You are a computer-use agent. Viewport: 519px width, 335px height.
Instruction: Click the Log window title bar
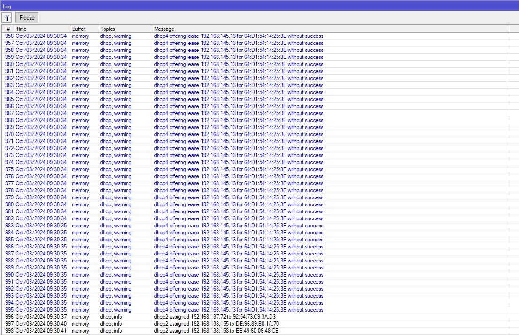[188, 6]
